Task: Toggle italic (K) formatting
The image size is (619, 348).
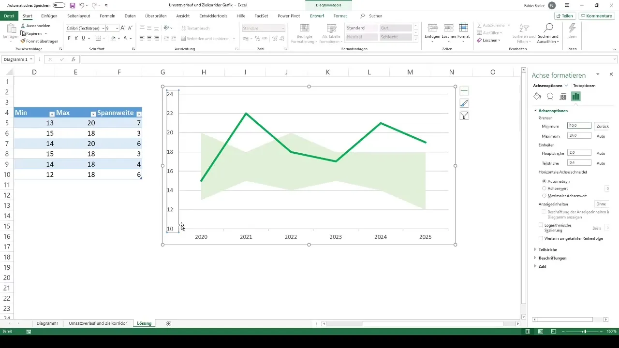Action: point(76,38)
